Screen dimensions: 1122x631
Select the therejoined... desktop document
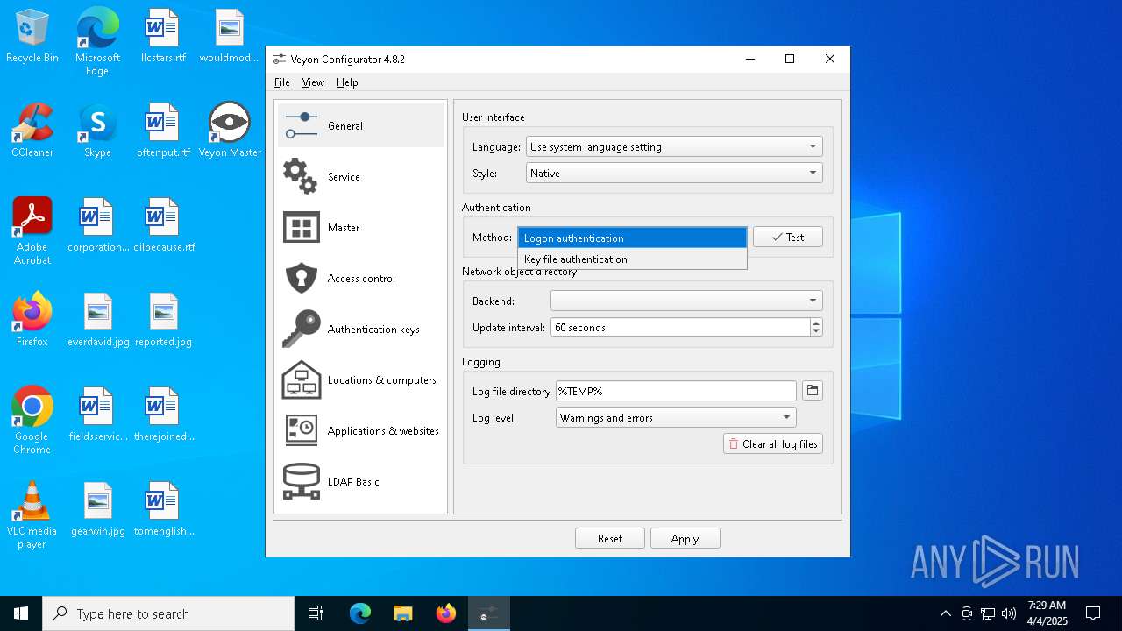click(163, 415)
